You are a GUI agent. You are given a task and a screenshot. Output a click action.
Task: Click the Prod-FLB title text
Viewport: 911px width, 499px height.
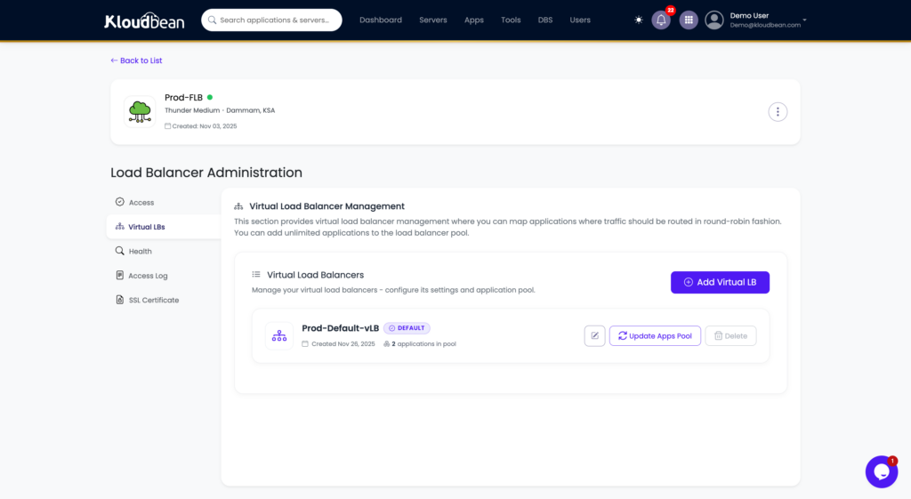[x=183, y=98]
